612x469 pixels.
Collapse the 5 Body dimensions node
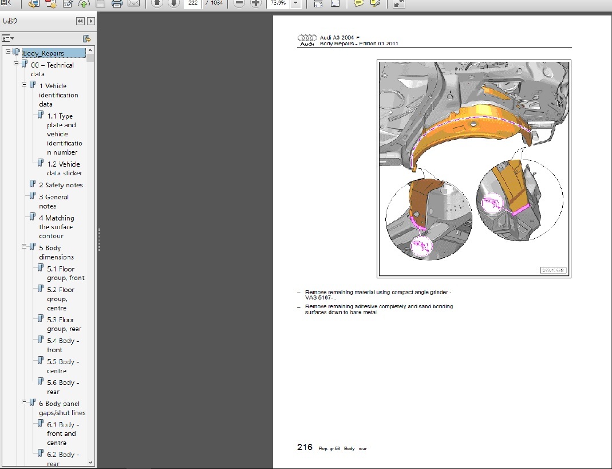click(x=24, y=246)
